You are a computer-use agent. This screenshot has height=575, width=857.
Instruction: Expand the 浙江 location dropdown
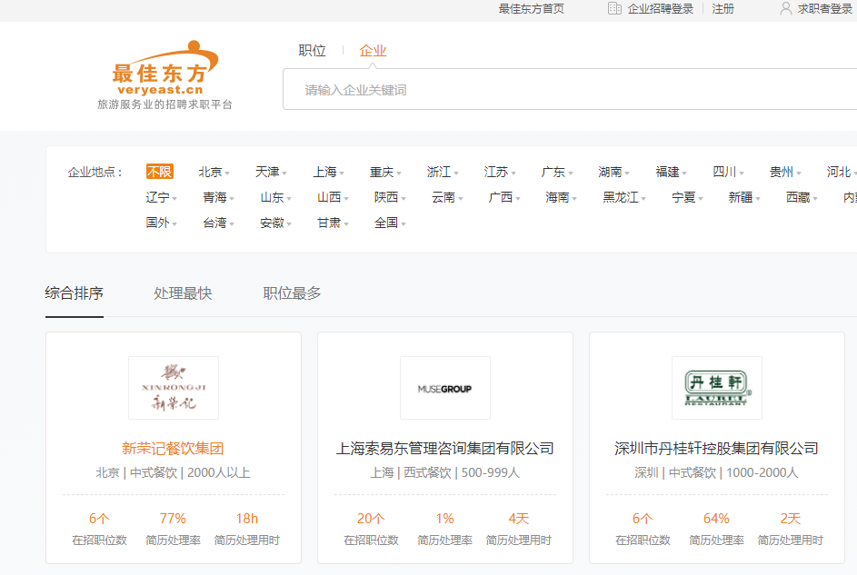(443, 172)
